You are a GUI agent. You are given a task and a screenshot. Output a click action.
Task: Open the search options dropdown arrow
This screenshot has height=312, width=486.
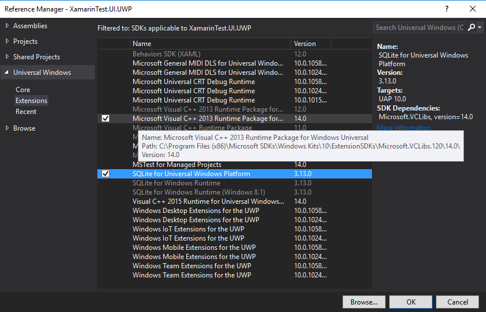480,28
